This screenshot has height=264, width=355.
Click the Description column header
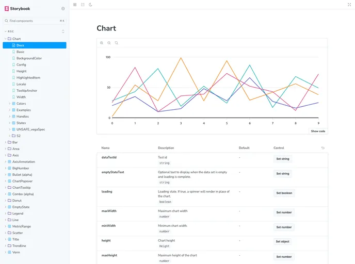pyautogui.click(x=166, y=148)
